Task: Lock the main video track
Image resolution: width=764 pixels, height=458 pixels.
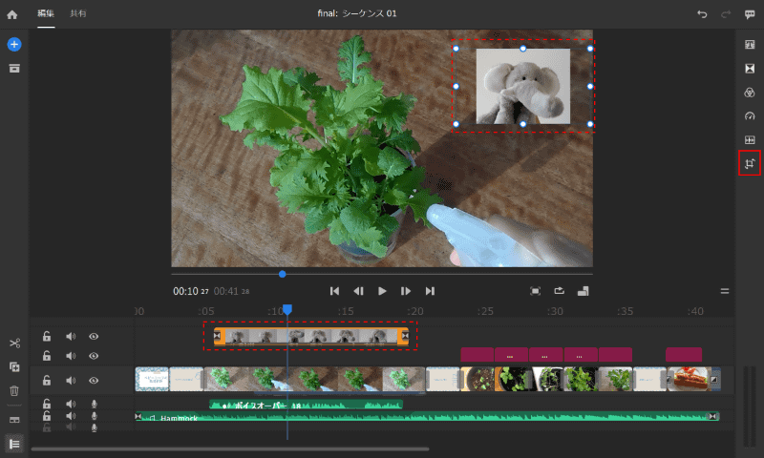Action: pyautogui.click(x=46, y=380)
